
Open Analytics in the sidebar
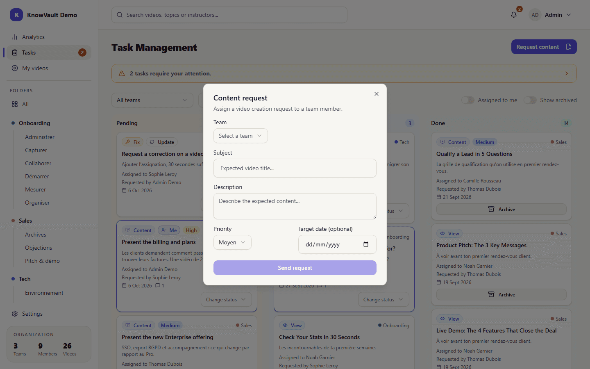pos(49,37)
